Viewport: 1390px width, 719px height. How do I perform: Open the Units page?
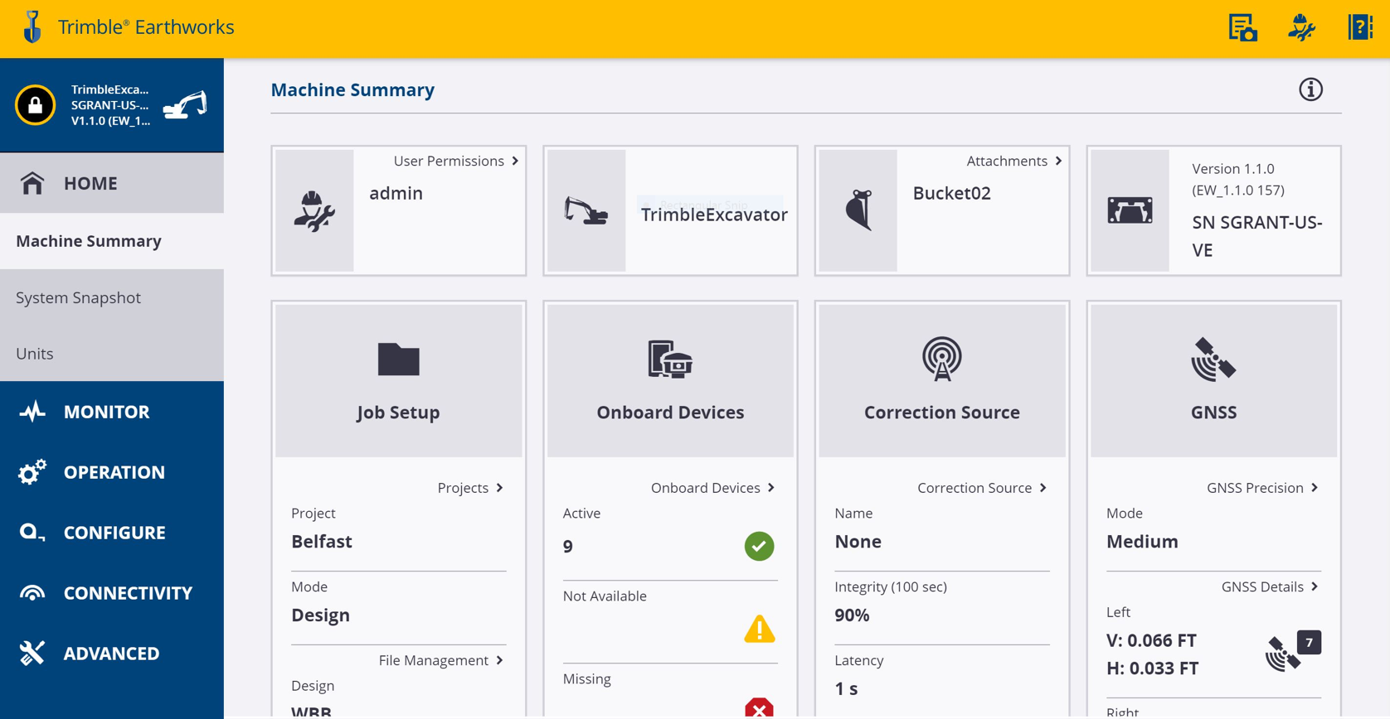coord(112,354)
